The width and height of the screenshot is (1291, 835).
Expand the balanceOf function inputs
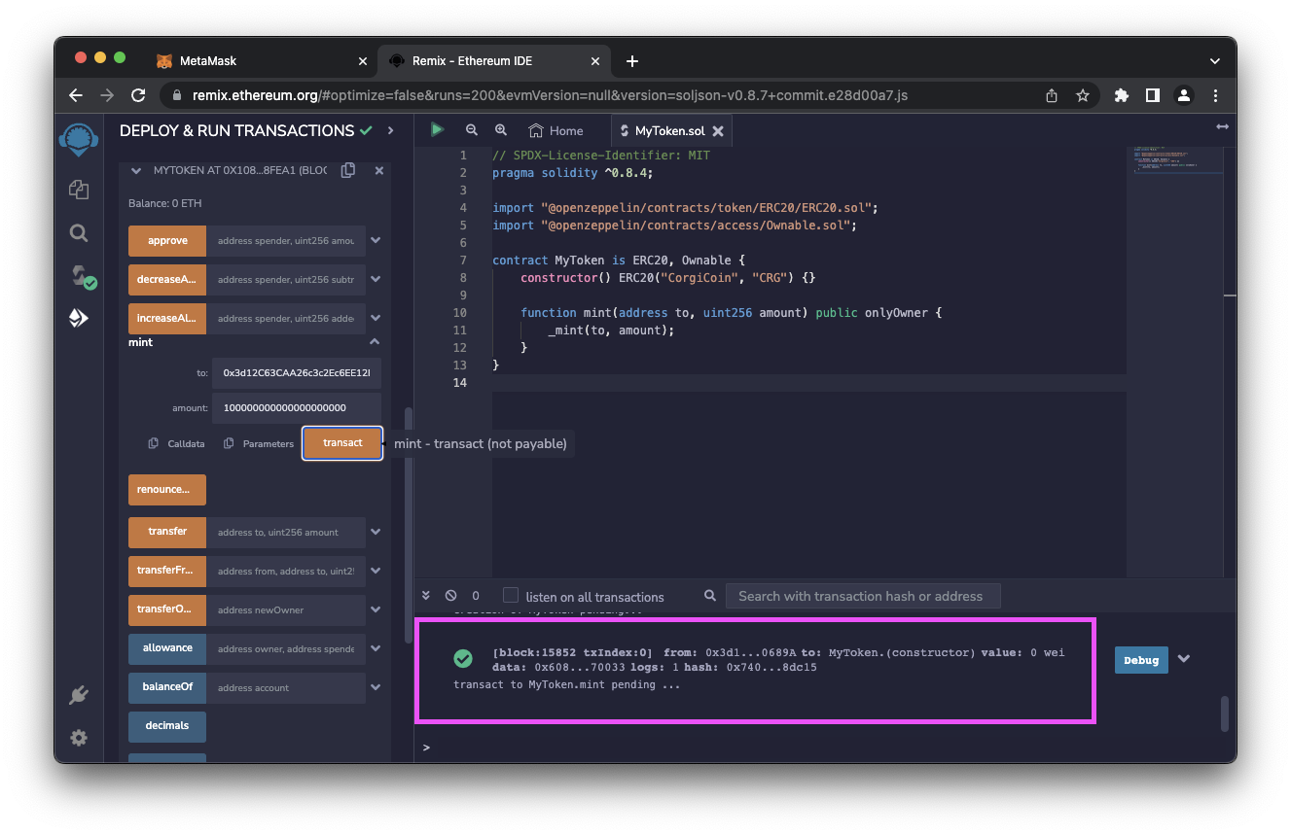pos(376,687)
